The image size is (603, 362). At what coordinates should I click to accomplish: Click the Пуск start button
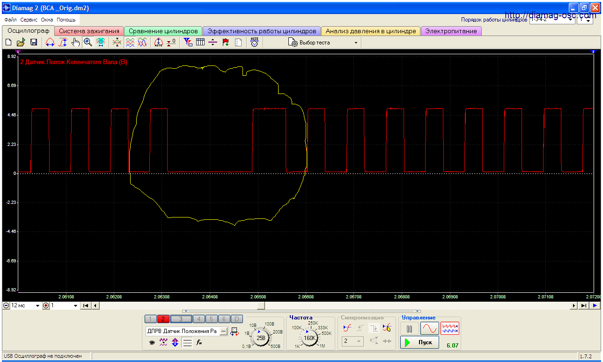pos(419,342)
